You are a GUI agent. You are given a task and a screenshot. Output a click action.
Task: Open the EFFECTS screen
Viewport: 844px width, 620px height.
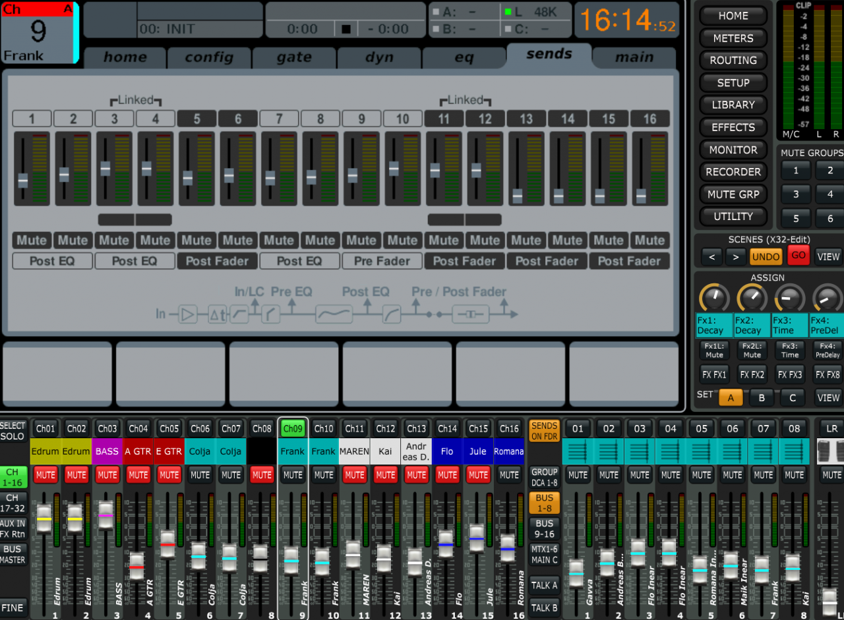[733, 127]
